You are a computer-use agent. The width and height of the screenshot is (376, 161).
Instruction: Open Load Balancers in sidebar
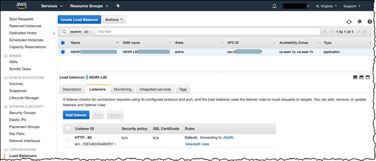[x=23, y=156]
